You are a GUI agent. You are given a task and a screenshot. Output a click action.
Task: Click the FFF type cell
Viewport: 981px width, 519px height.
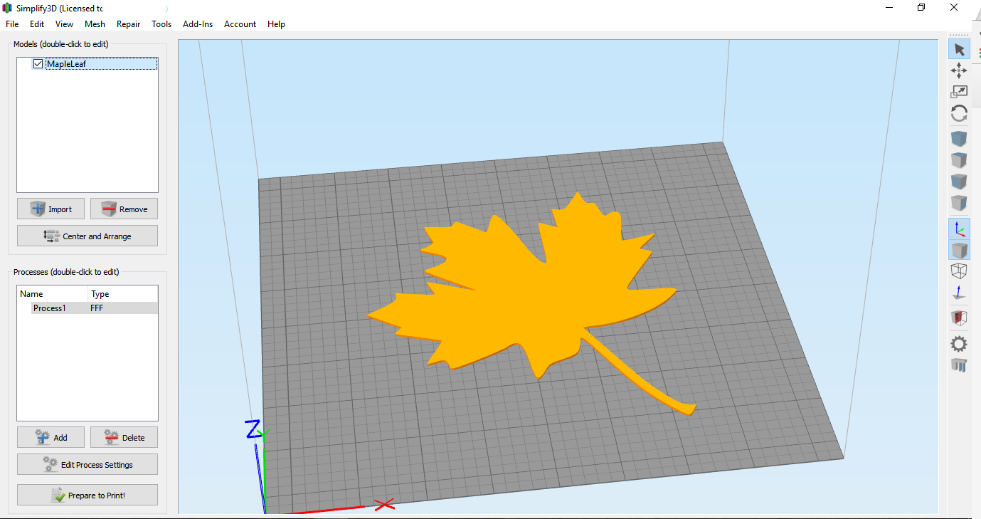coord(97,308)
